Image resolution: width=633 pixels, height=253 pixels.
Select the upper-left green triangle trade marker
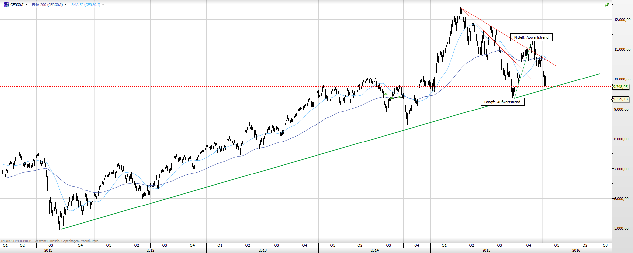(386, 94)
